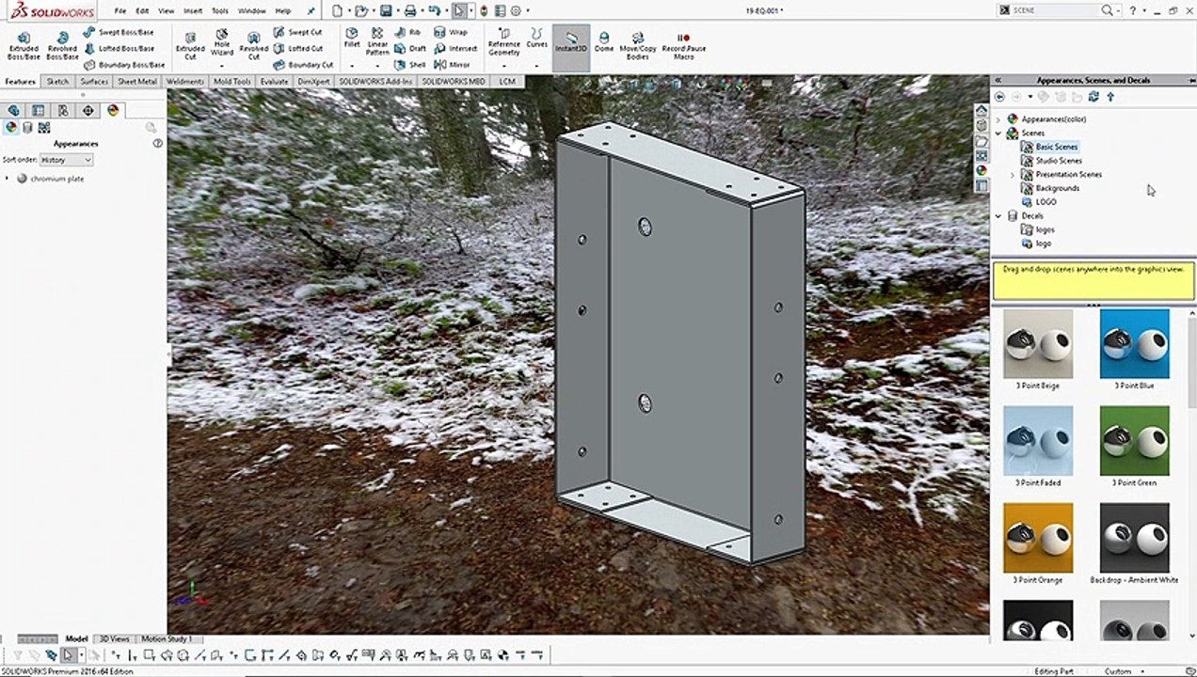Pick the Boundary Cut tool

(303, 65)
